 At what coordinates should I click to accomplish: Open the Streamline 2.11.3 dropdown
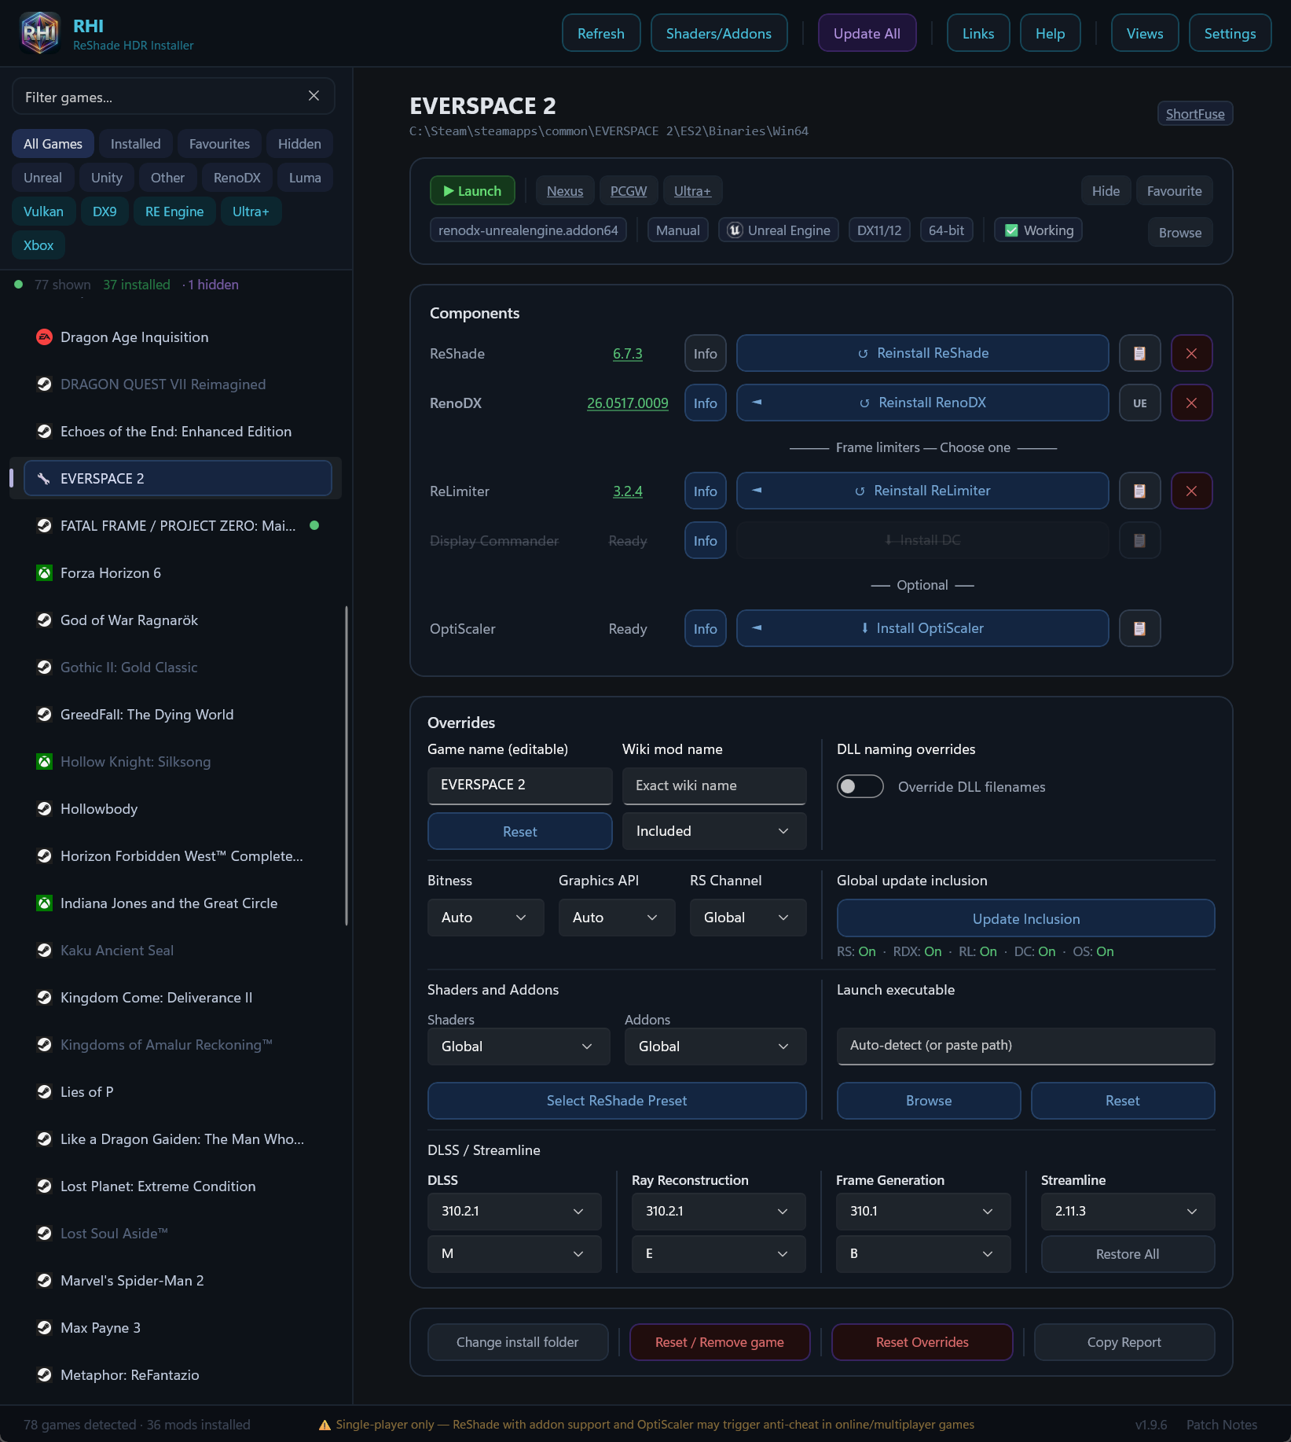coord(1128,1211)
